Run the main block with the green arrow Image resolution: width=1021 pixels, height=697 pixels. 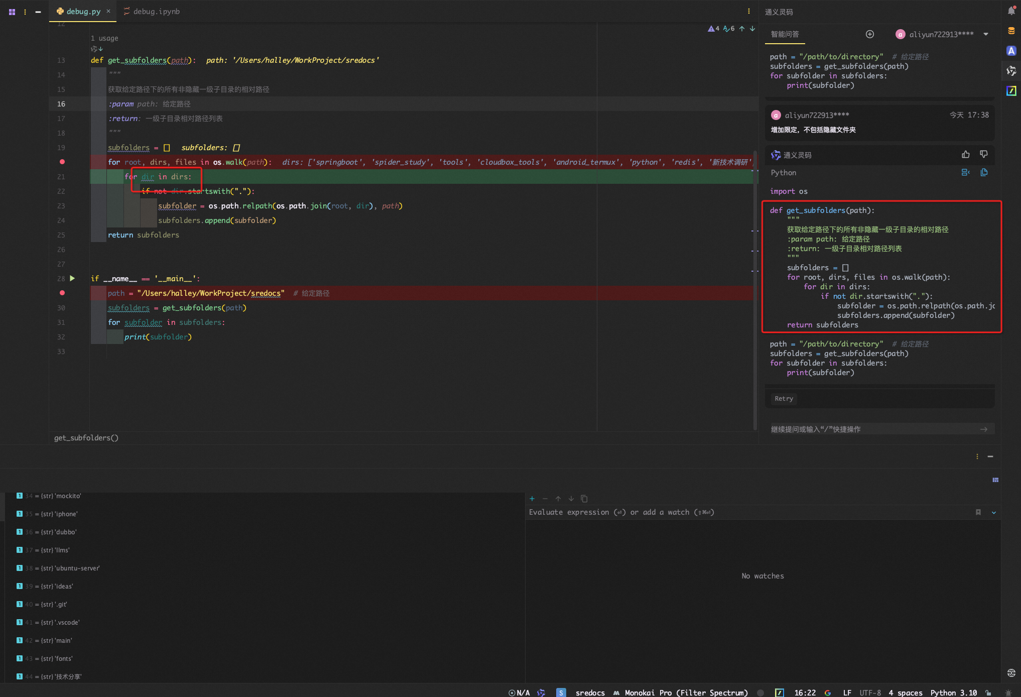tap(72, 278)
